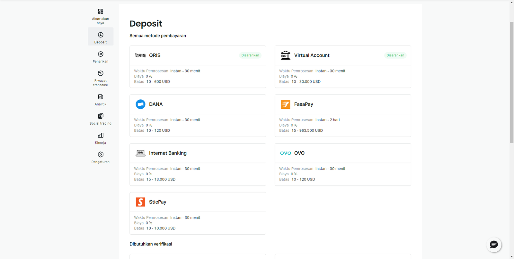Select the Deposit sidebar menu item
The height and width of the screenshot is (259, 514).
[x=101, y=37]
